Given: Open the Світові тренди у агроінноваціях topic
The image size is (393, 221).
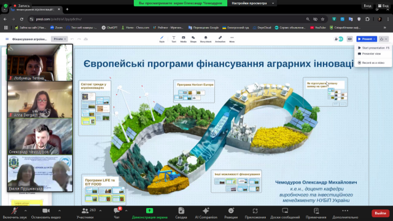Looking at the screenshot, I should click(x=95, y=108).
